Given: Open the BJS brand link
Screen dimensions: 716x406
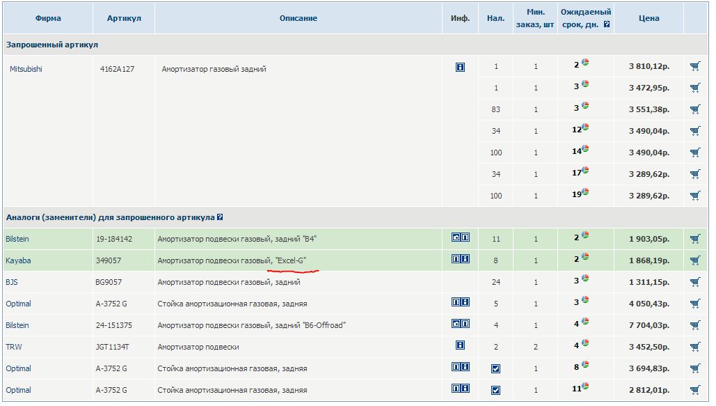Looking at the screenshot, I should (x=12, y=282).
